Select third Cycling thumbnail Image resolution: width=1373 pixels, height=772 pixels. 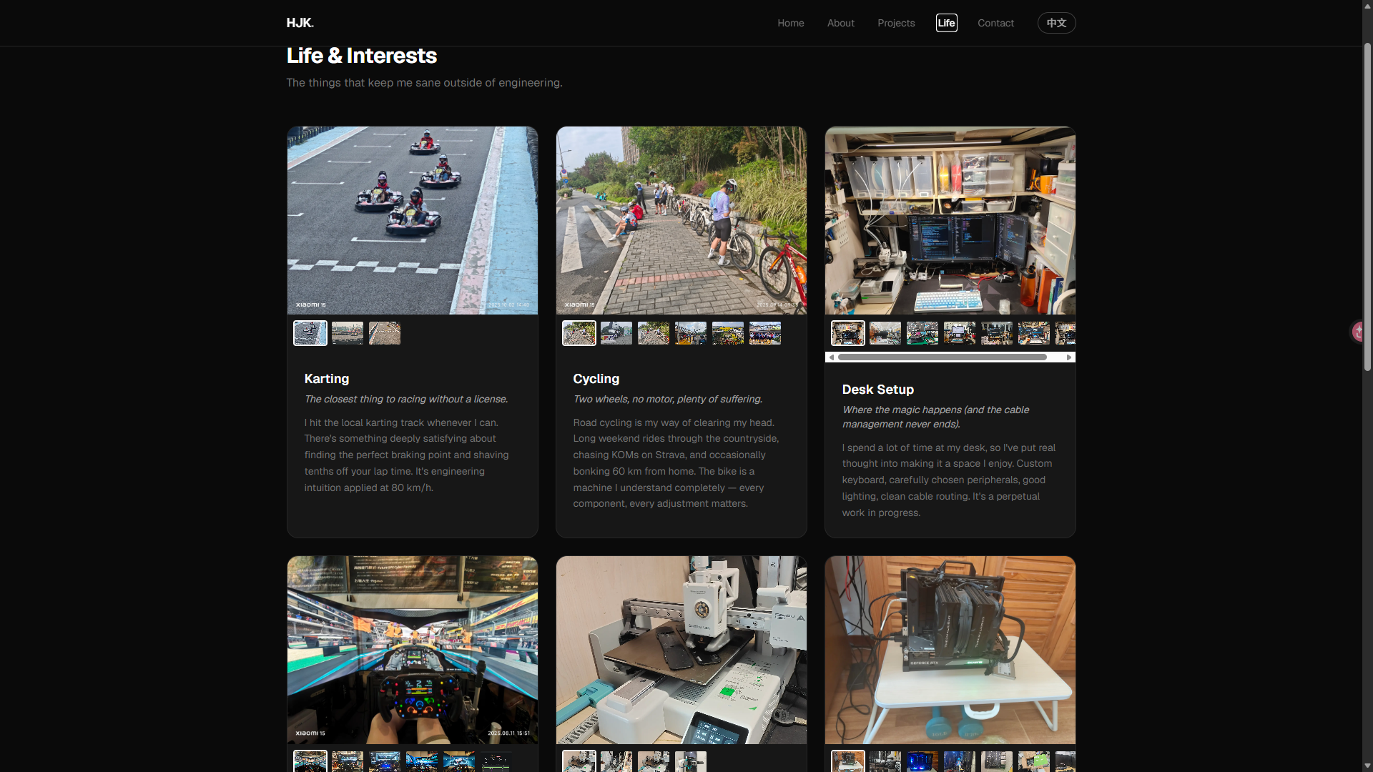[654, 333]
